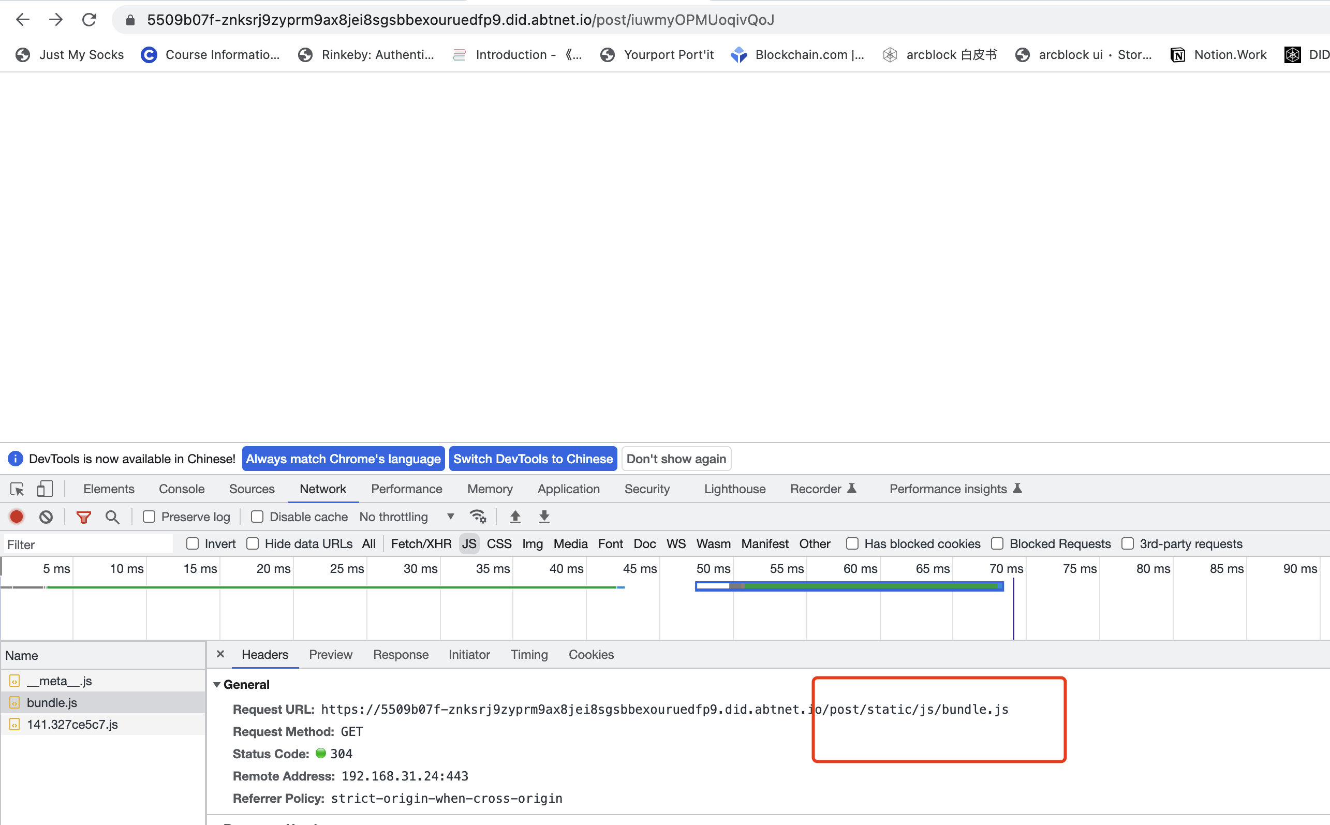Screen dimensions: 1330x825
Task: Select the bundle.js request
Action: [x=52, y=702]
